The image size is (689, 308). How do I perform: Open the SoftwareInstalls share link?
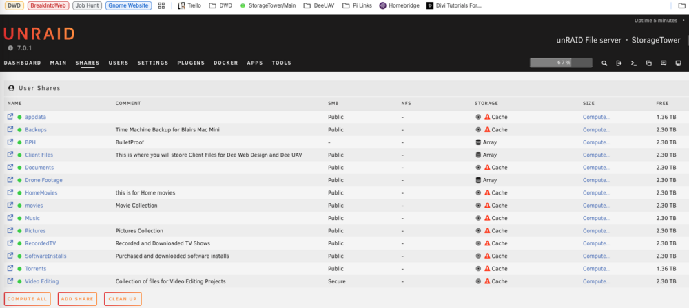45,256
